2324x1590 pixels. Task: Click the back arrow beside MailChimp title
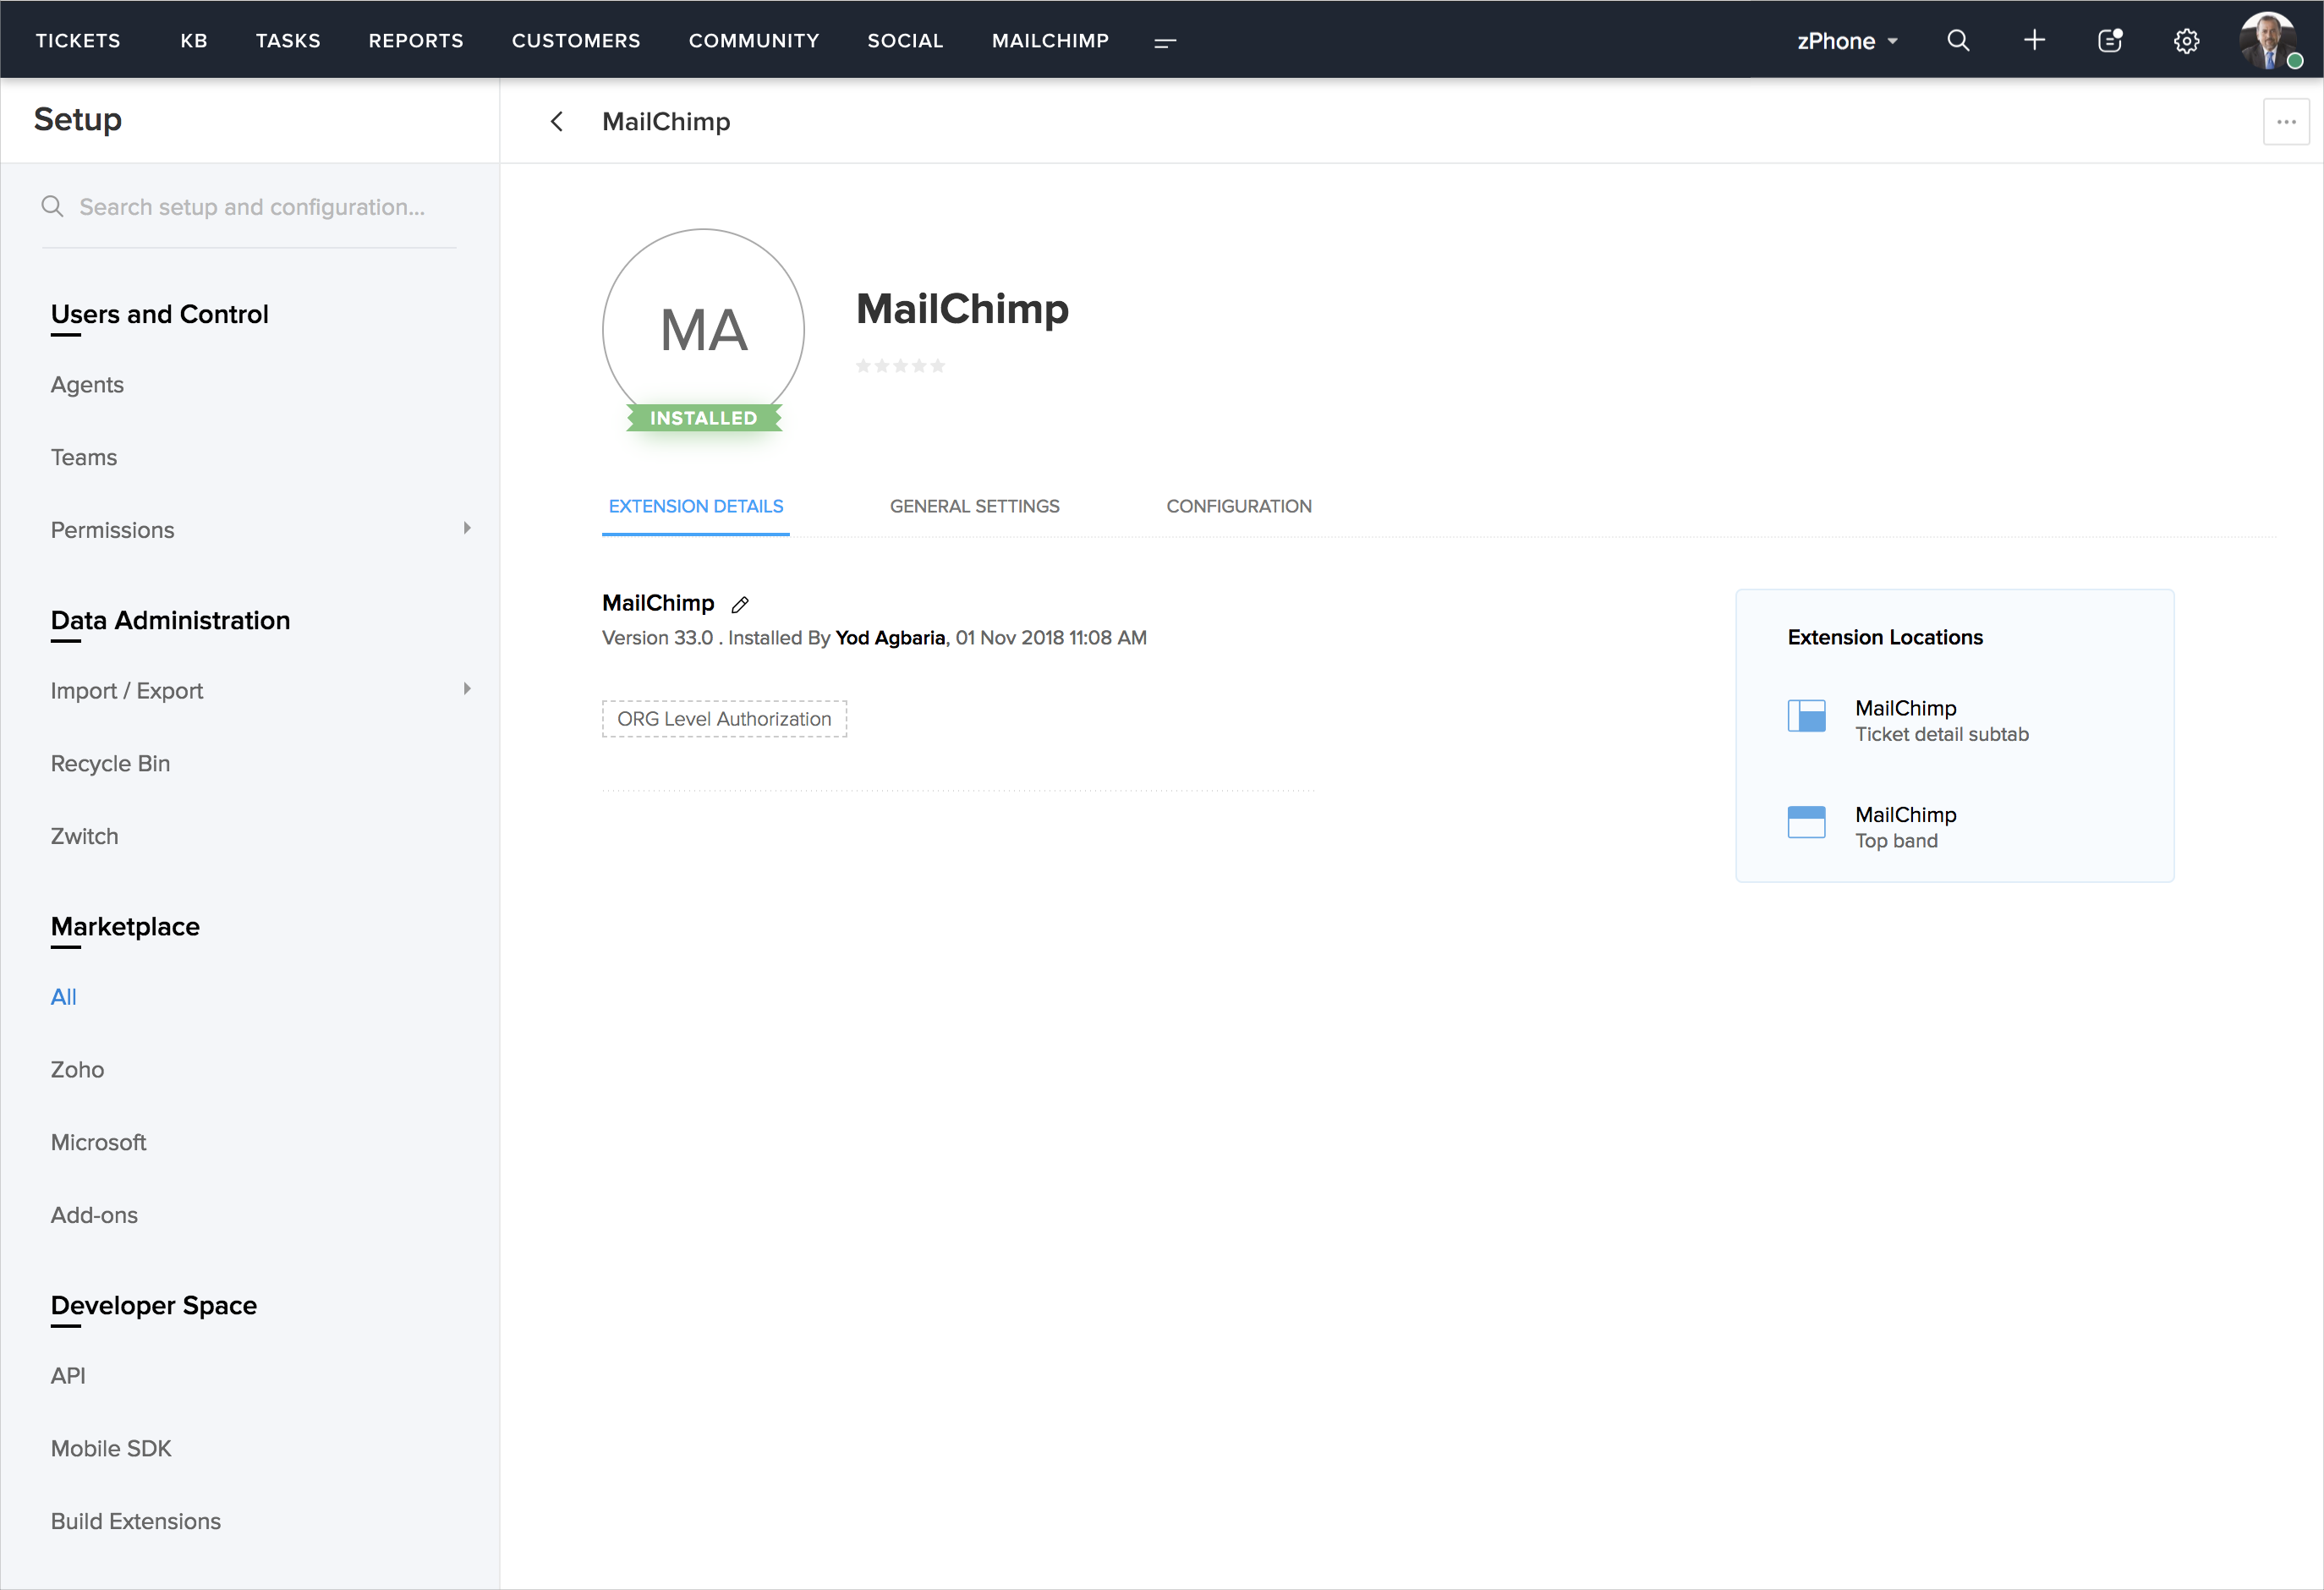[x=557, y=122]
